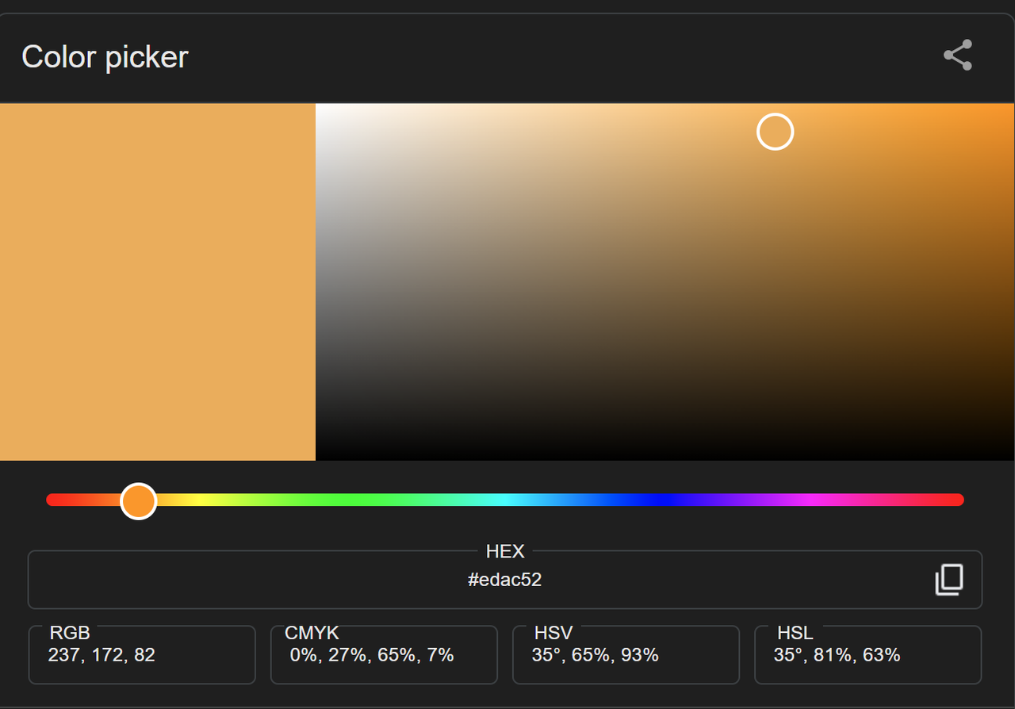Select the HSL value 35°, 81%, 63%
1015x709 pixels.
point(837,655)
